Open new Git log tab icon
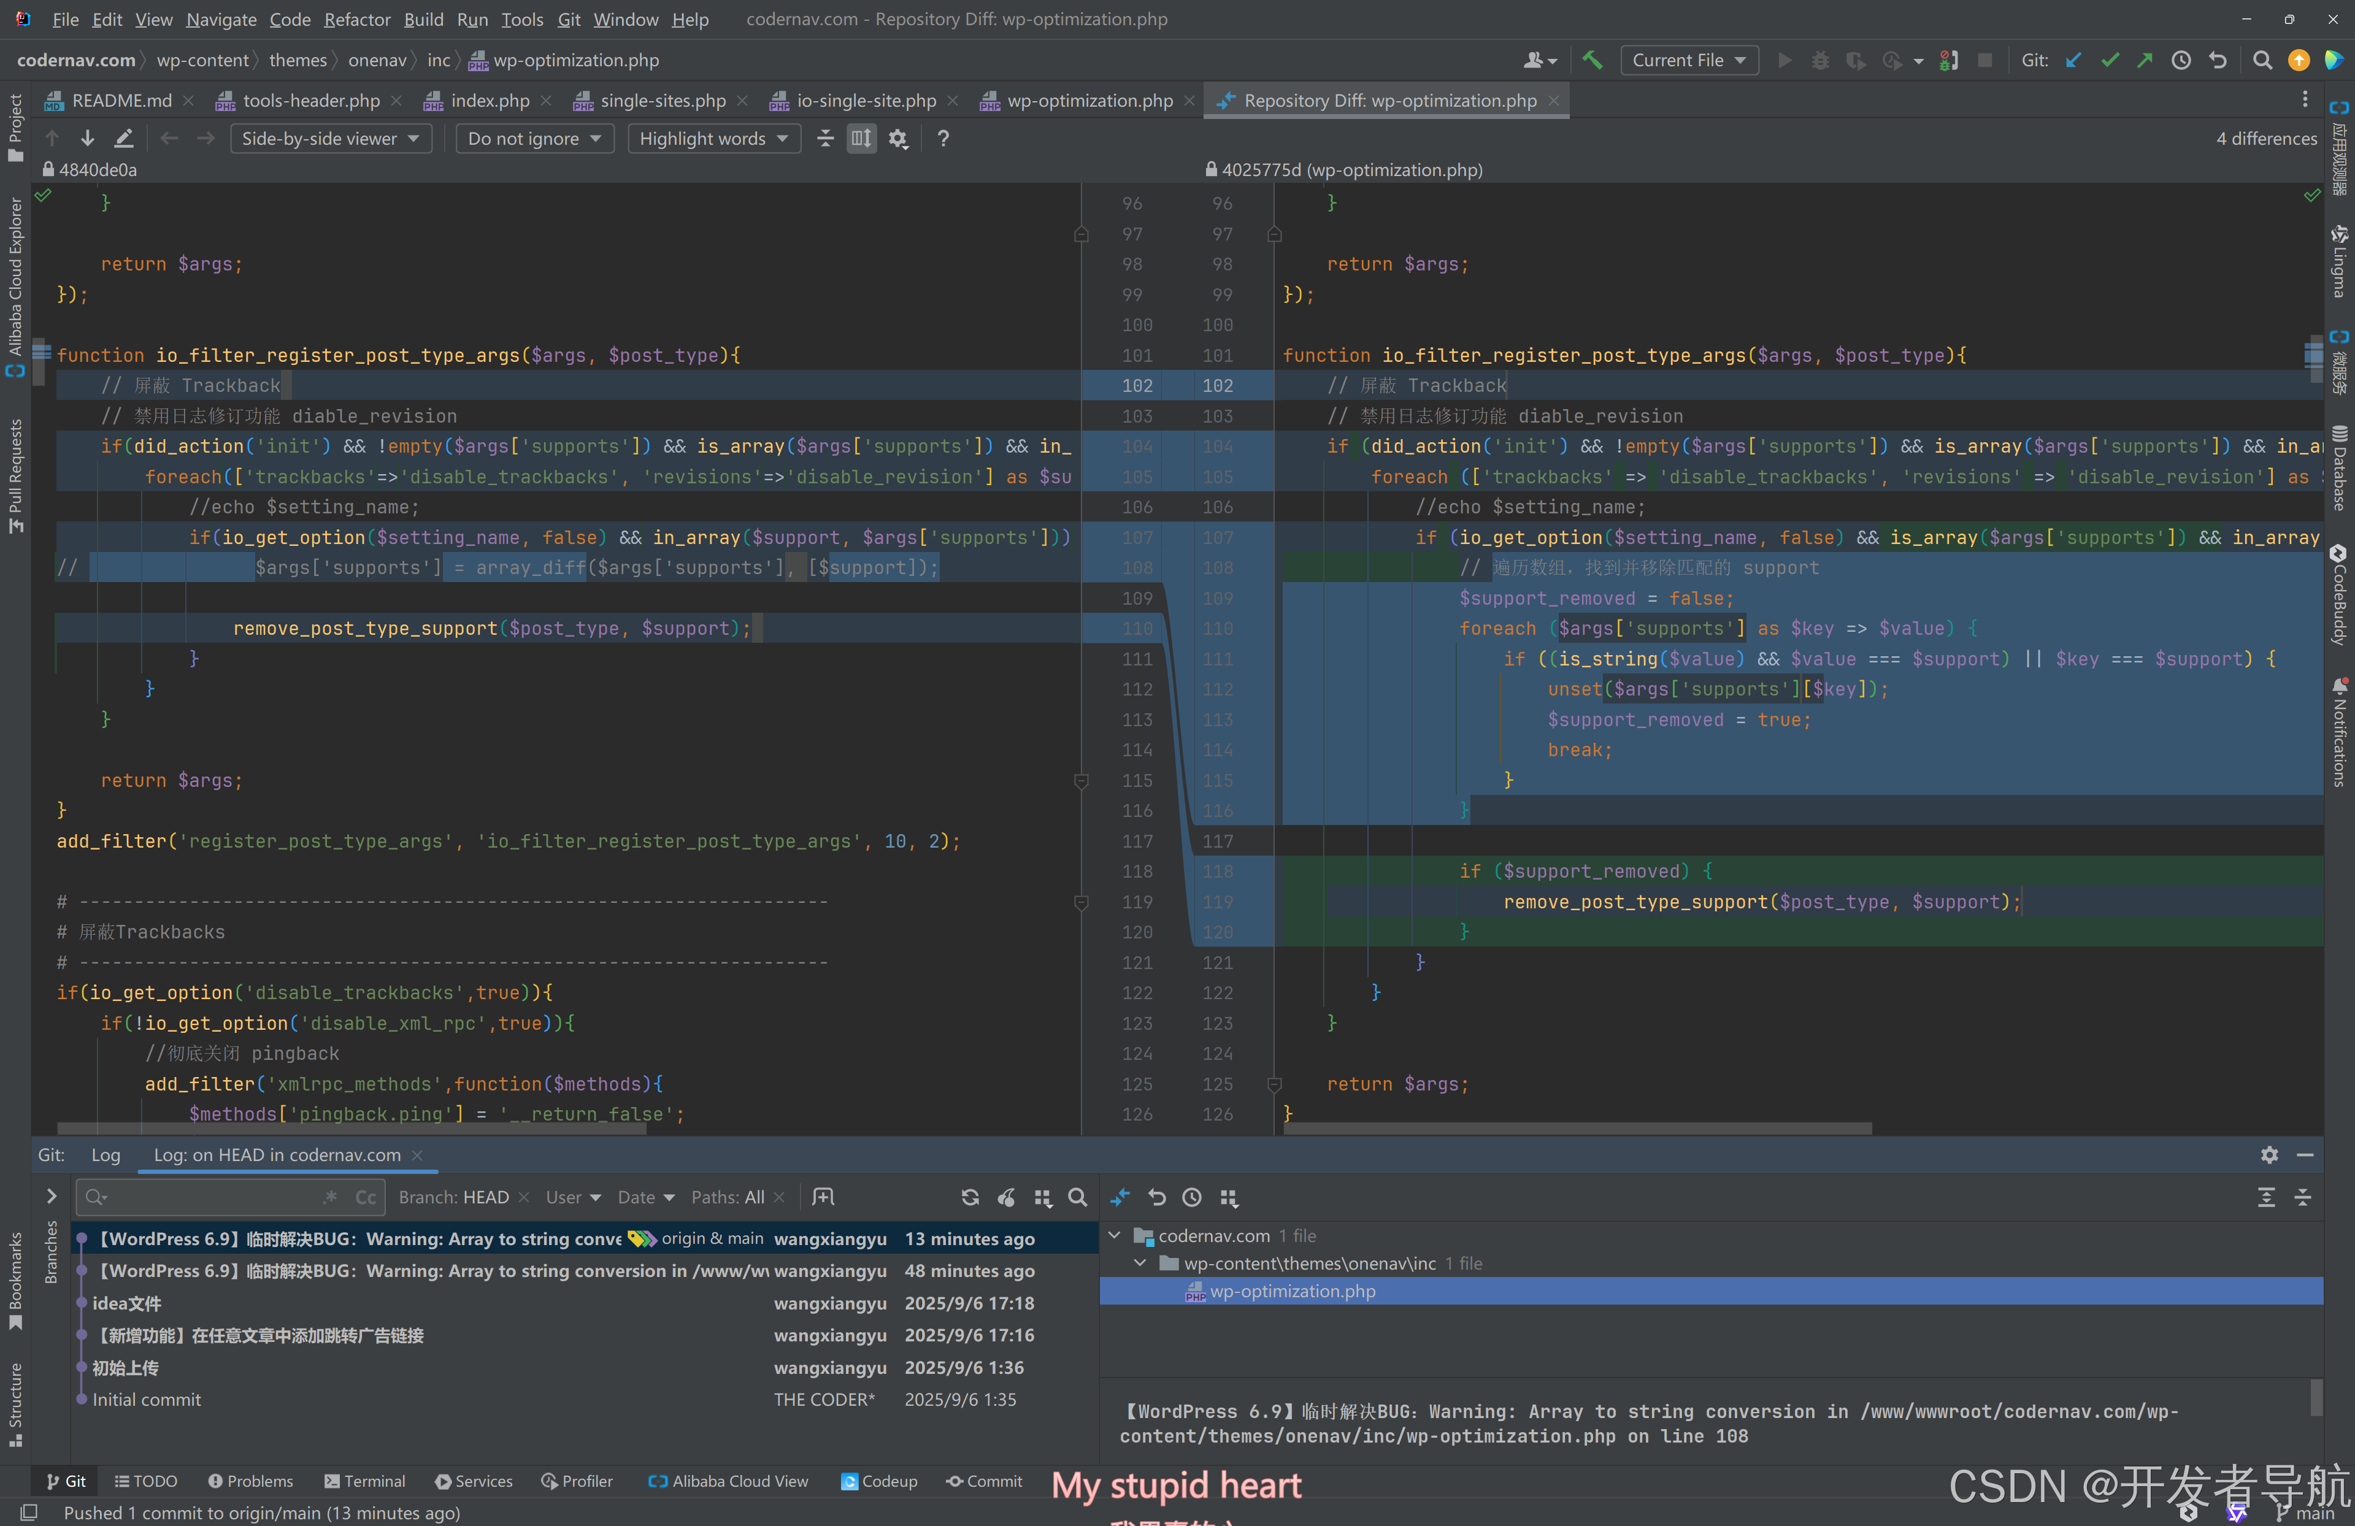Image resolution: width=2355 pixels, height=1526 pixels. [823, 1197]
